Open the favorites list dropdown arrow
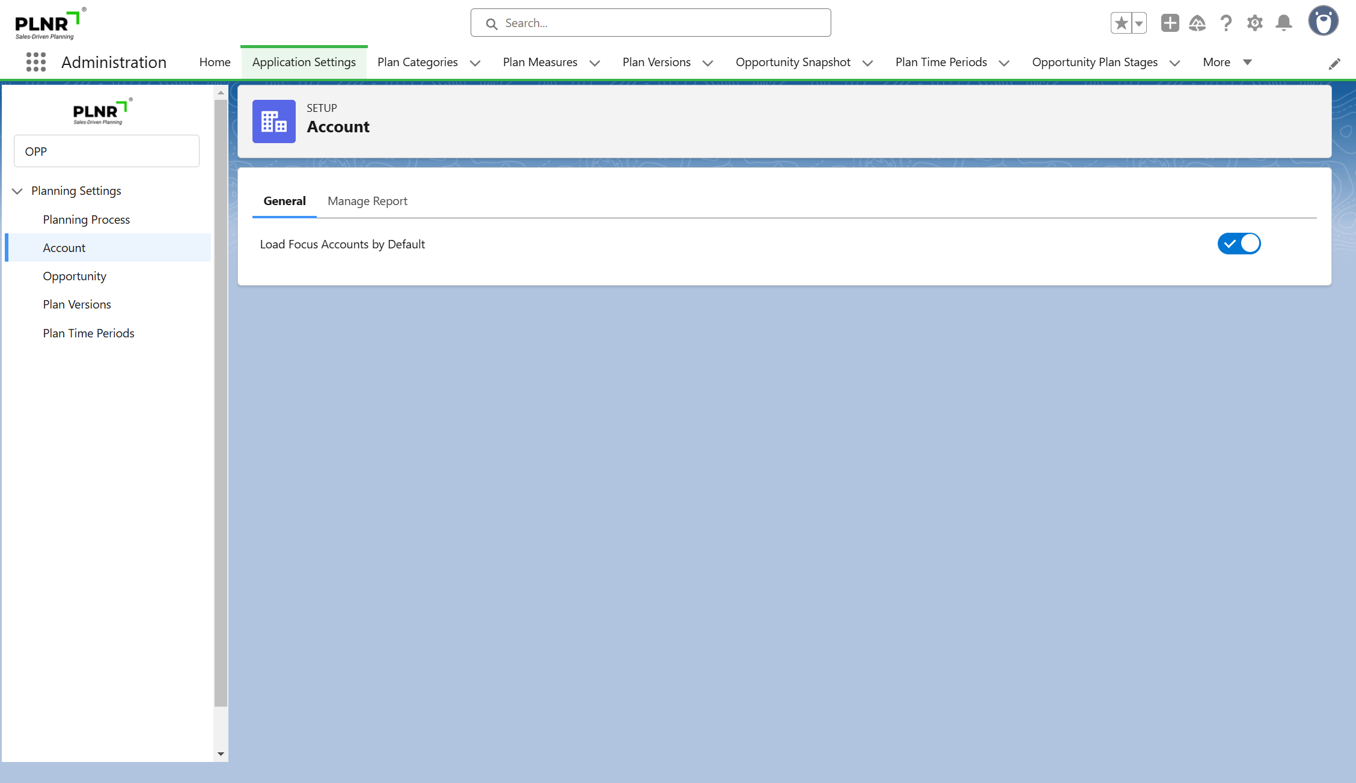This screenshot has width=1356, height=783. point(1139,23)
